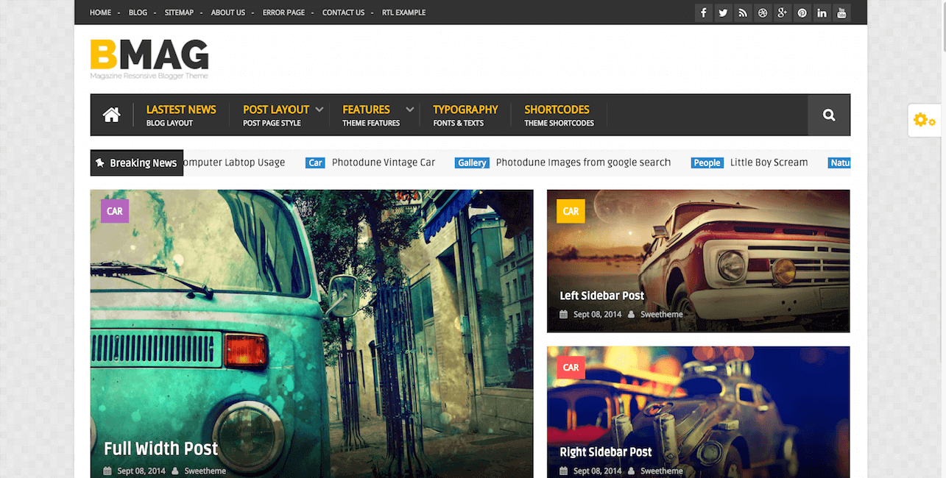946x478 pixels.
Task: Click the author icon on Right Sidebar Post
Action: (632, 471)
